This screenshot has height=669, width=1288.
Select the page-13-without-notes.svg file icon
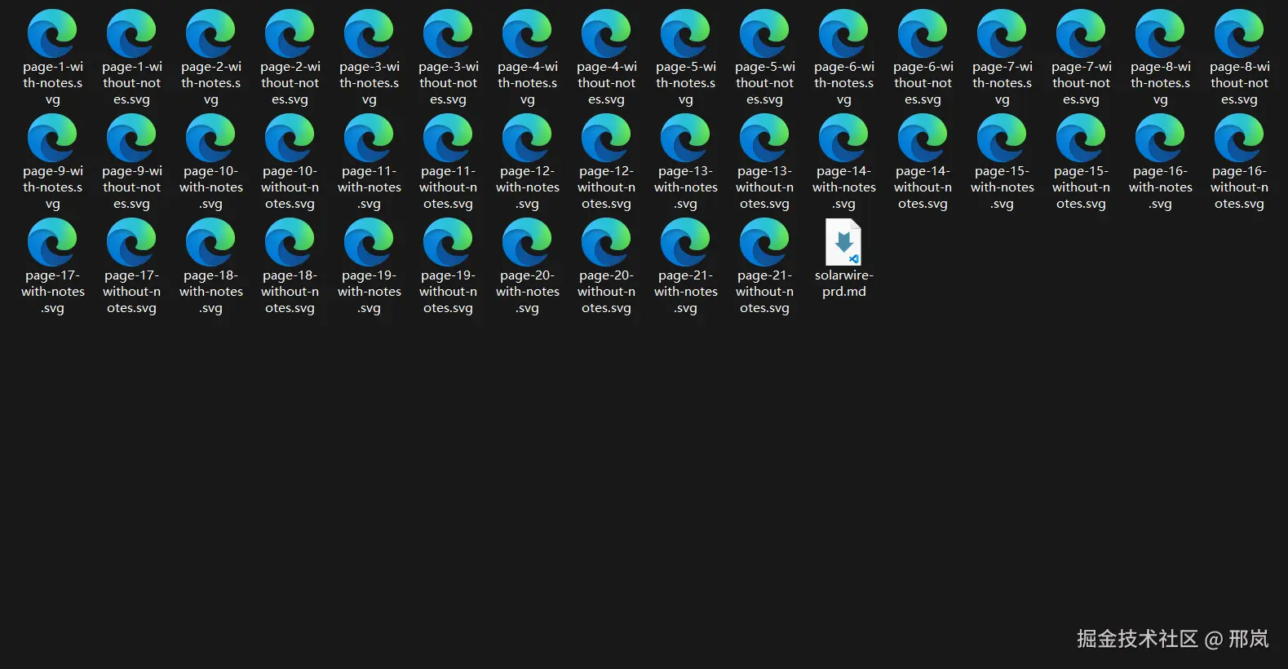coord(764,138)
